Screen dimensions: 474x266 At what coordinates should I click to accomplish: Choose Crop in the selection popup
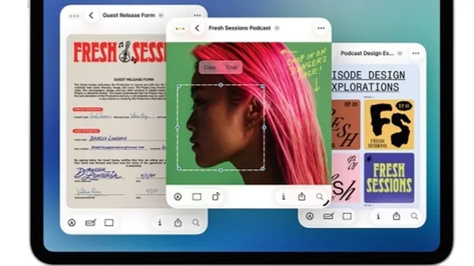pyautogui.click(x=232, y=68)
